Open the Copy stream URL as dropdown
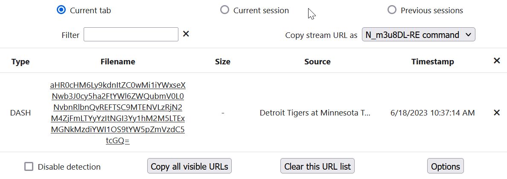The width and height of the screenshot is (507, 179). coord(418,35)
